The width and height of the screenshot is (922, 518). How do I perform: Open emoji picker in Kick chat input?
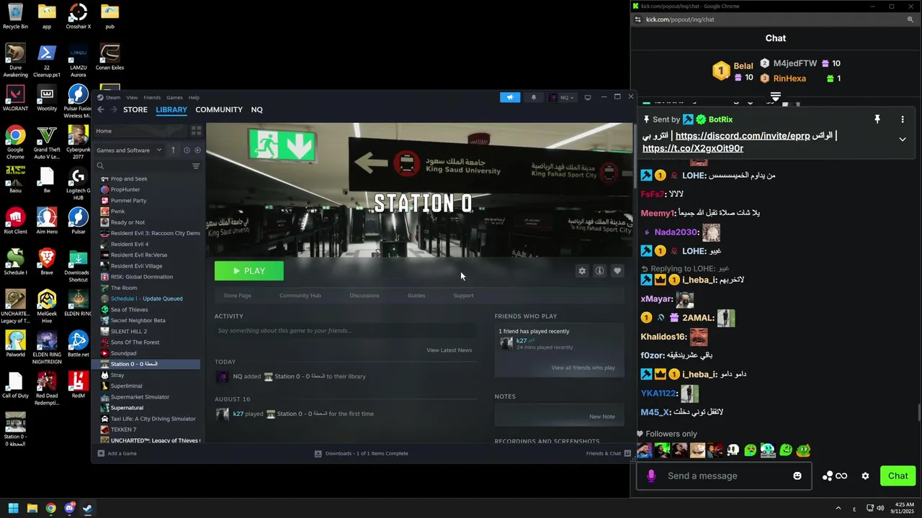797,476
